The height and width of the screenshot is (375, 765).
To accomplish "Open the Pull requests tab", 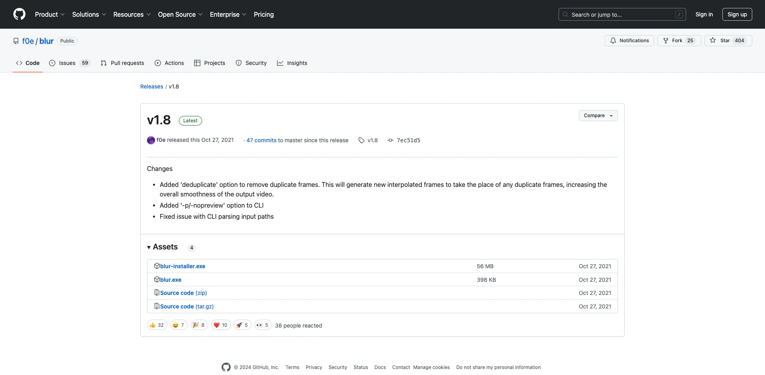I will 122,63.
